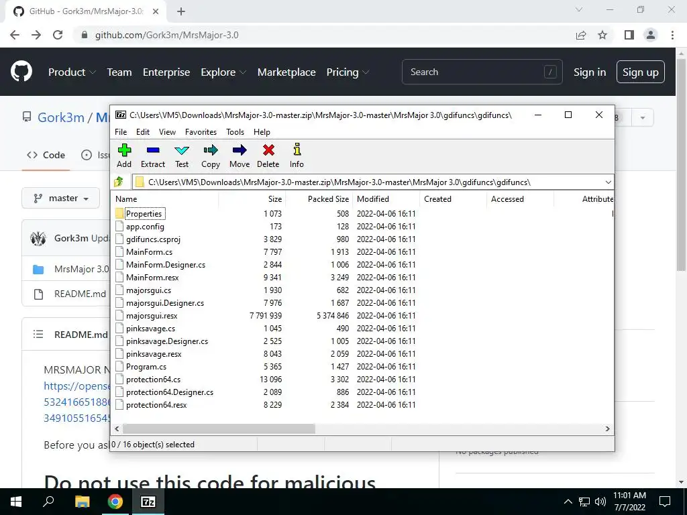This screenshot has height=515, width=687.
Task: Click the red Delete icon
Action: pos(268,156)
